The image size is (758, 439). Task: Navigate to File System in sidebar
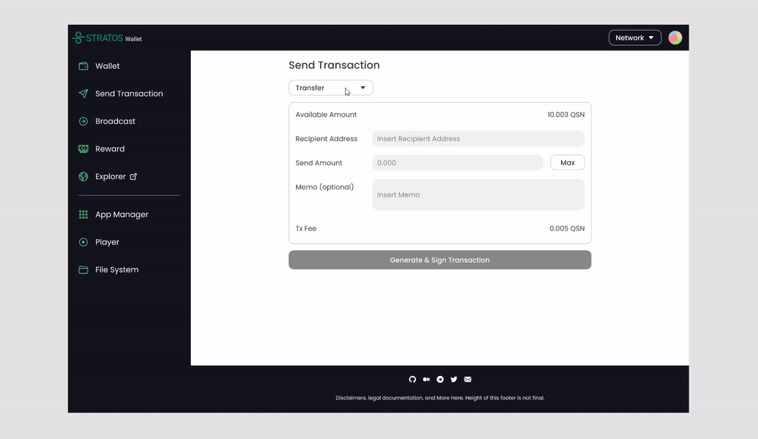point(117,270)
